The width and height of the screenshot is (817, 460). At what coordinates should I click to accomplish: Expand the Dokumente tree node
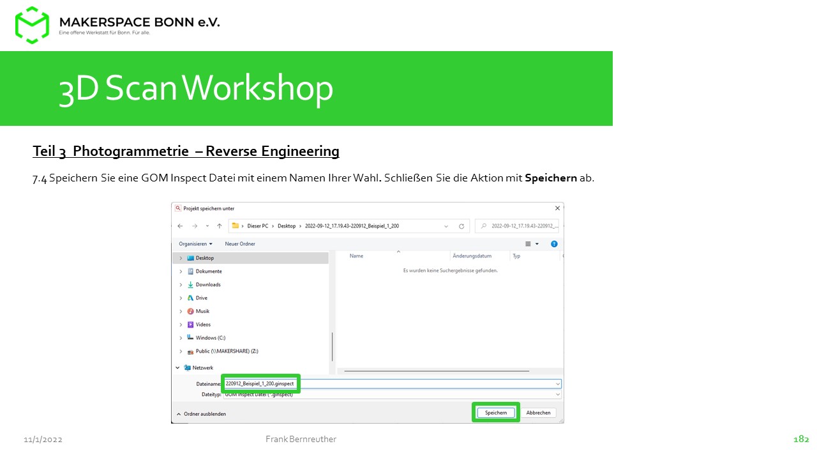tap(181, 272)
